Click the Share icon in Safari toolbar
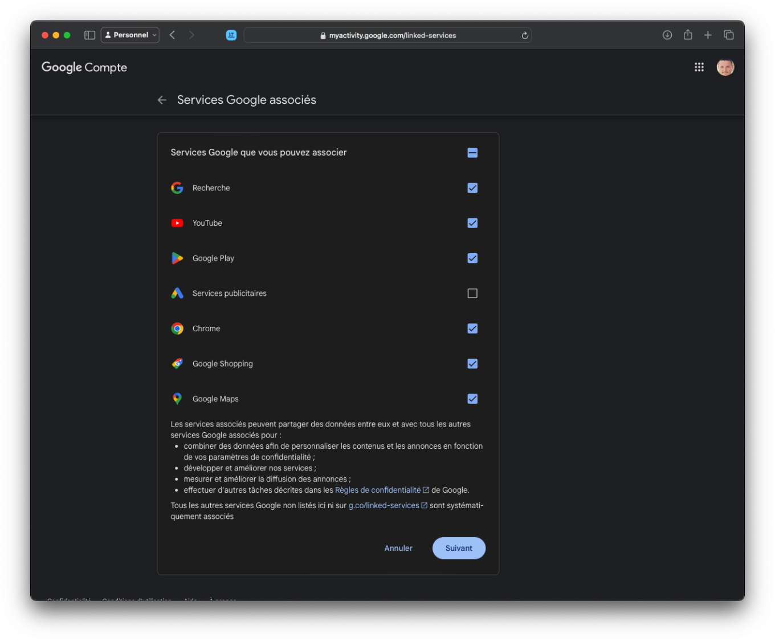The height and width of the screenshot is (641, 775). click(688, 35)
